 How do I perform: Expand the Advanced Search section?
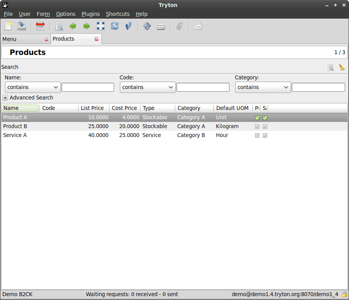coord(5,98)
